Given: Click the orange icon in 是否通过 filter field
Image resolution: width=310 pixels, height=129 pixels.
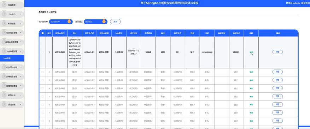Looking at the screenshot, I should point(104,21).
